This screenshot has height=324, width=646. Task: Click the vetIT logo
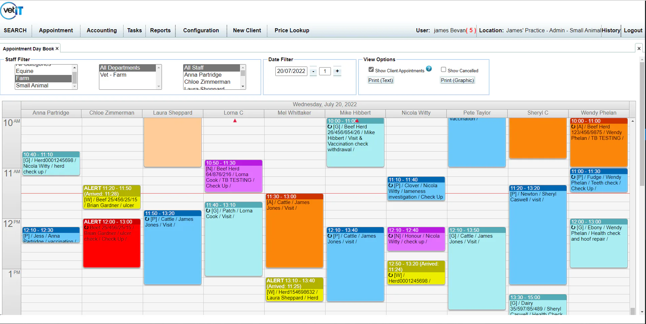pos(12,10)
